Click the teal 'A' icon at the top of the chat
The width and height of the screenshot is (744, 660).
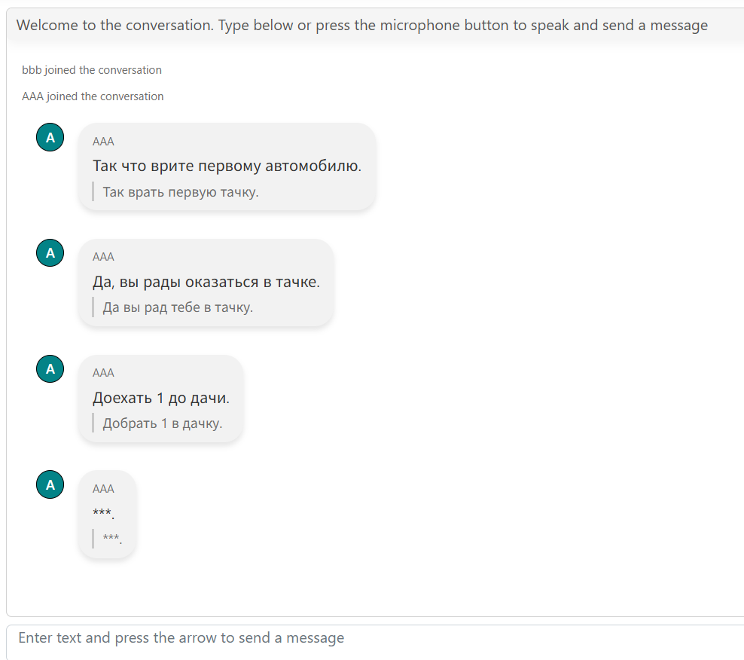coord(50,136)
